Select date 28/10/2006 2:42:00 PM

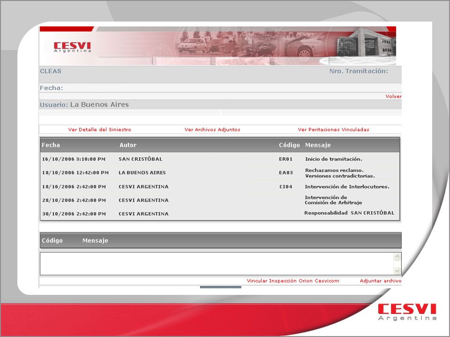click(74, 200)
